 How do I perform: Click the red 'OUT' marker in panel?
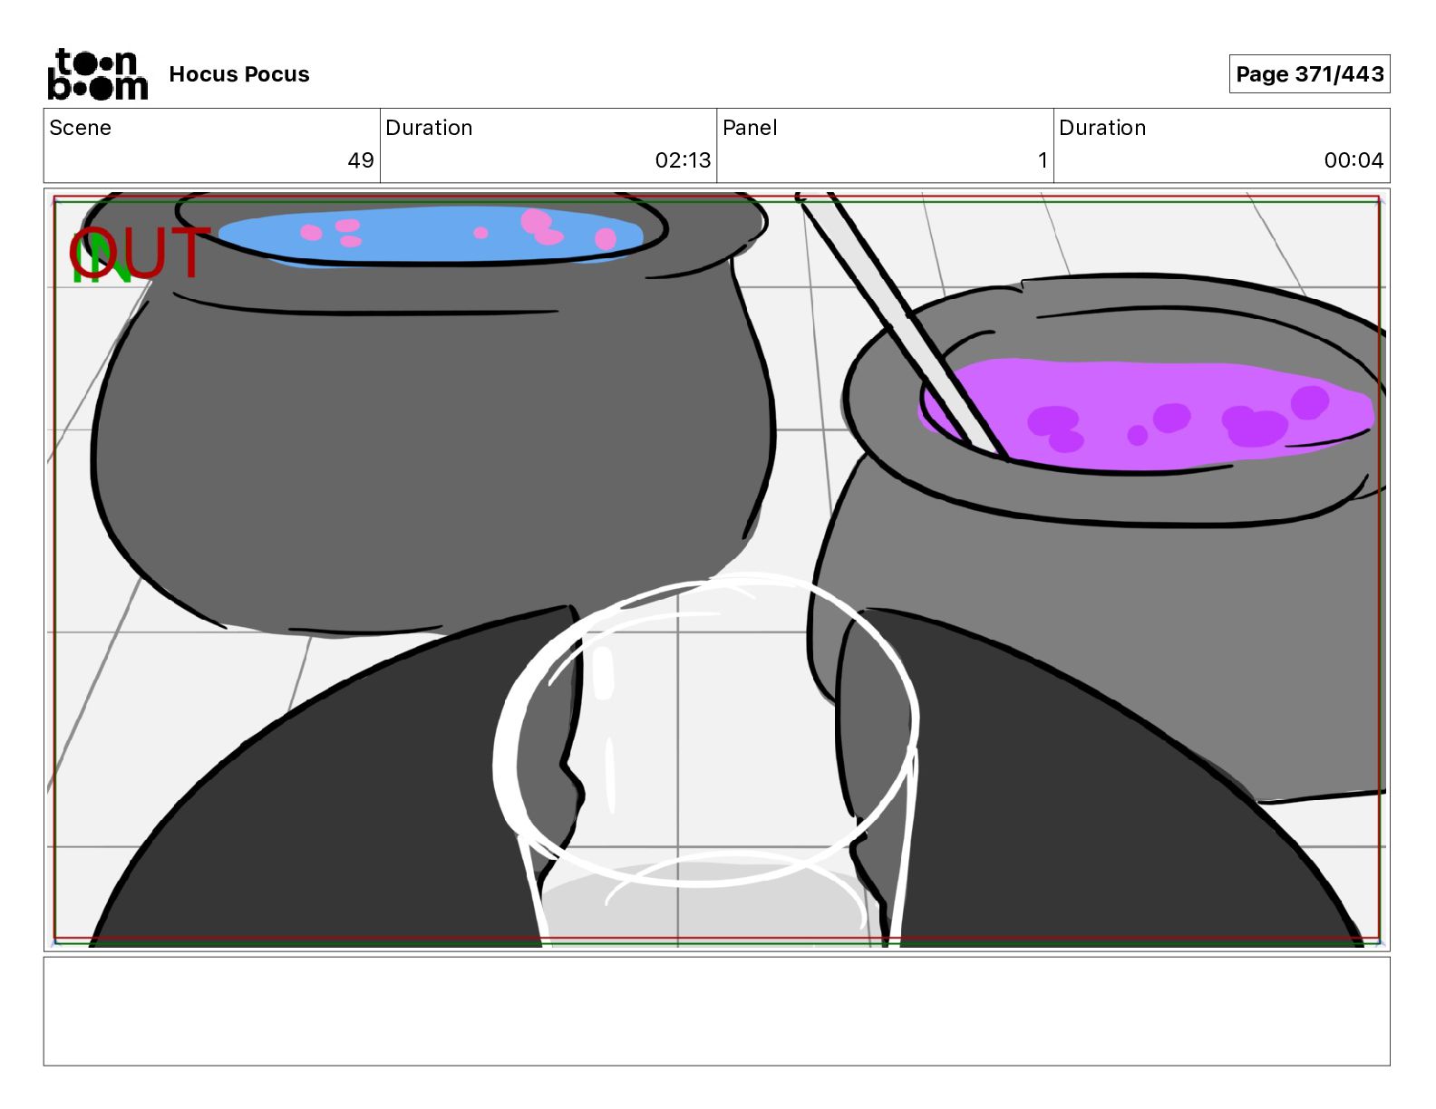coord(141,253)
